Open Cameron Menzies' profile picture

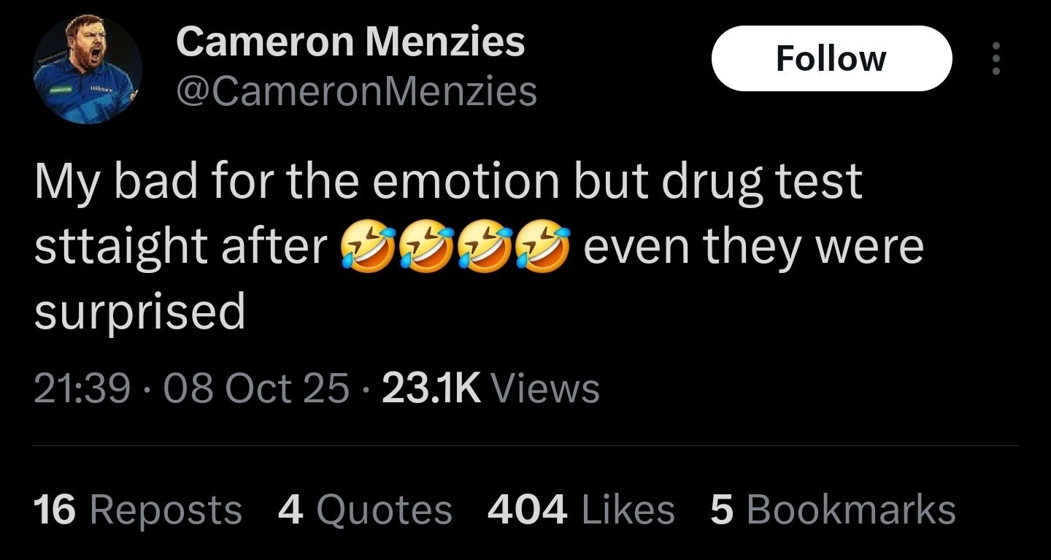pyautogui.click(x=88, y=69)
